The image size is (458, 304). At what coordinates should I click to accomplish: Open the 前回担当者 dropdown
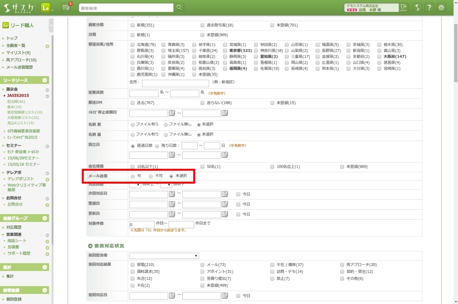(x=164, y=255)
